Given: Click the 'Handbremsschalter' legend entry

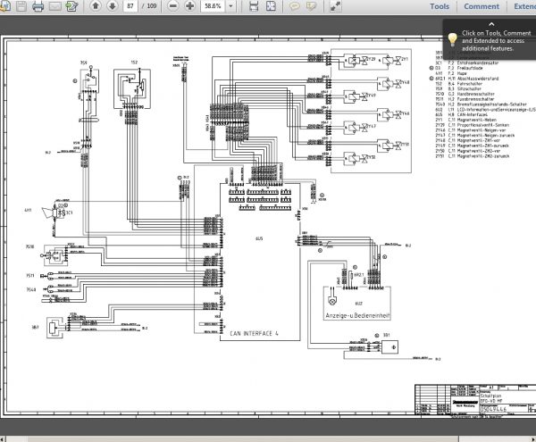Looking at the screenshot, I should 476,94.
